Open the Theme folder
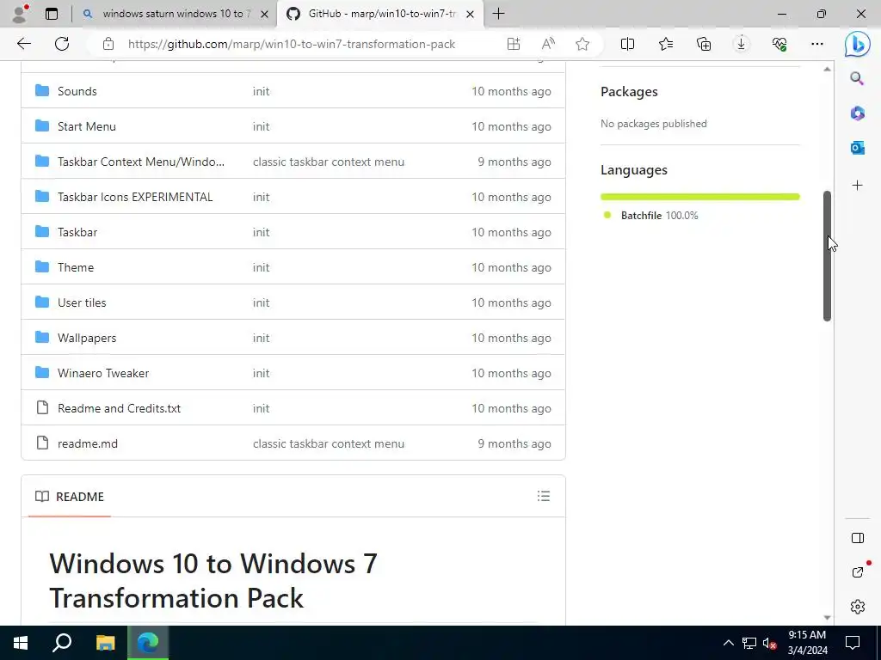This screenshot has height=660, width=881. [x=76, y=268]
